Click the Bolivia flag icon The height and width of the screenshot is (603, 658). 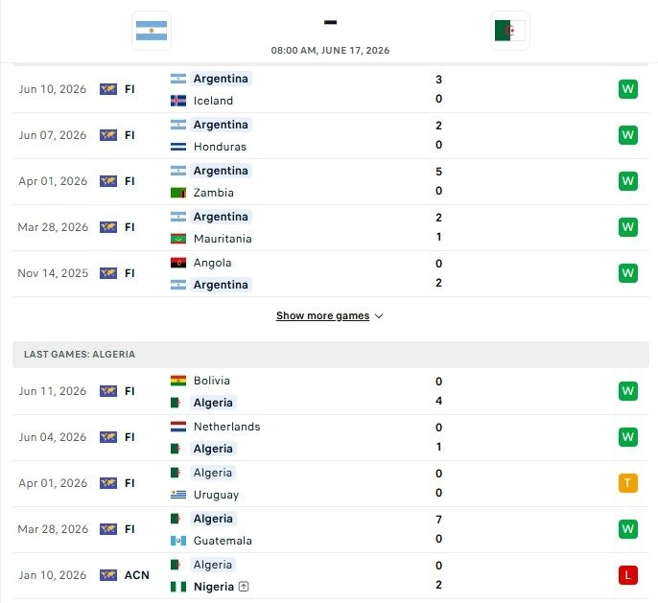[178, 381]
